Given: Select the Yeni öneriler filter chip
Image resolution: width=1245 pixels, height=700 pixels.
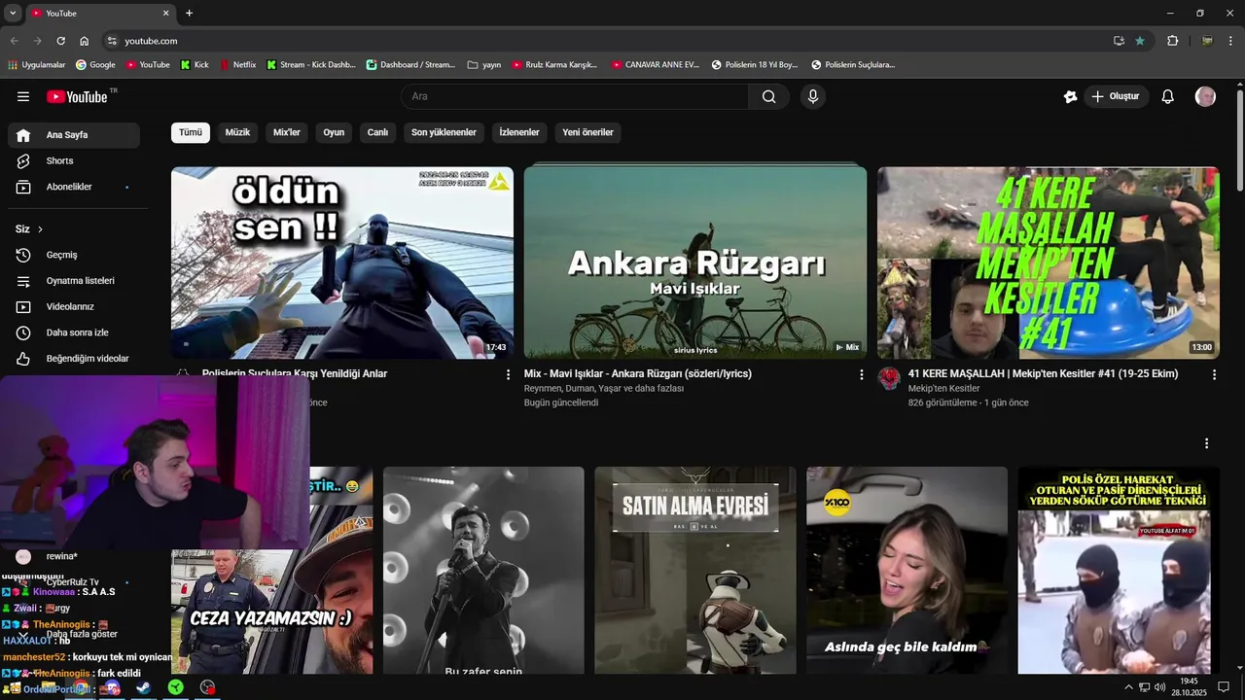Looking at the screenshot, I should coord(587,132).
